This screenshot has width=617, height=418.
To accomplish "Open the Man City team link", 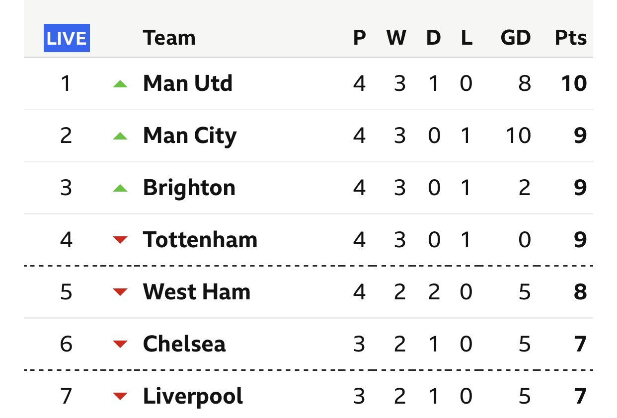I will click(x=190, y=136).
